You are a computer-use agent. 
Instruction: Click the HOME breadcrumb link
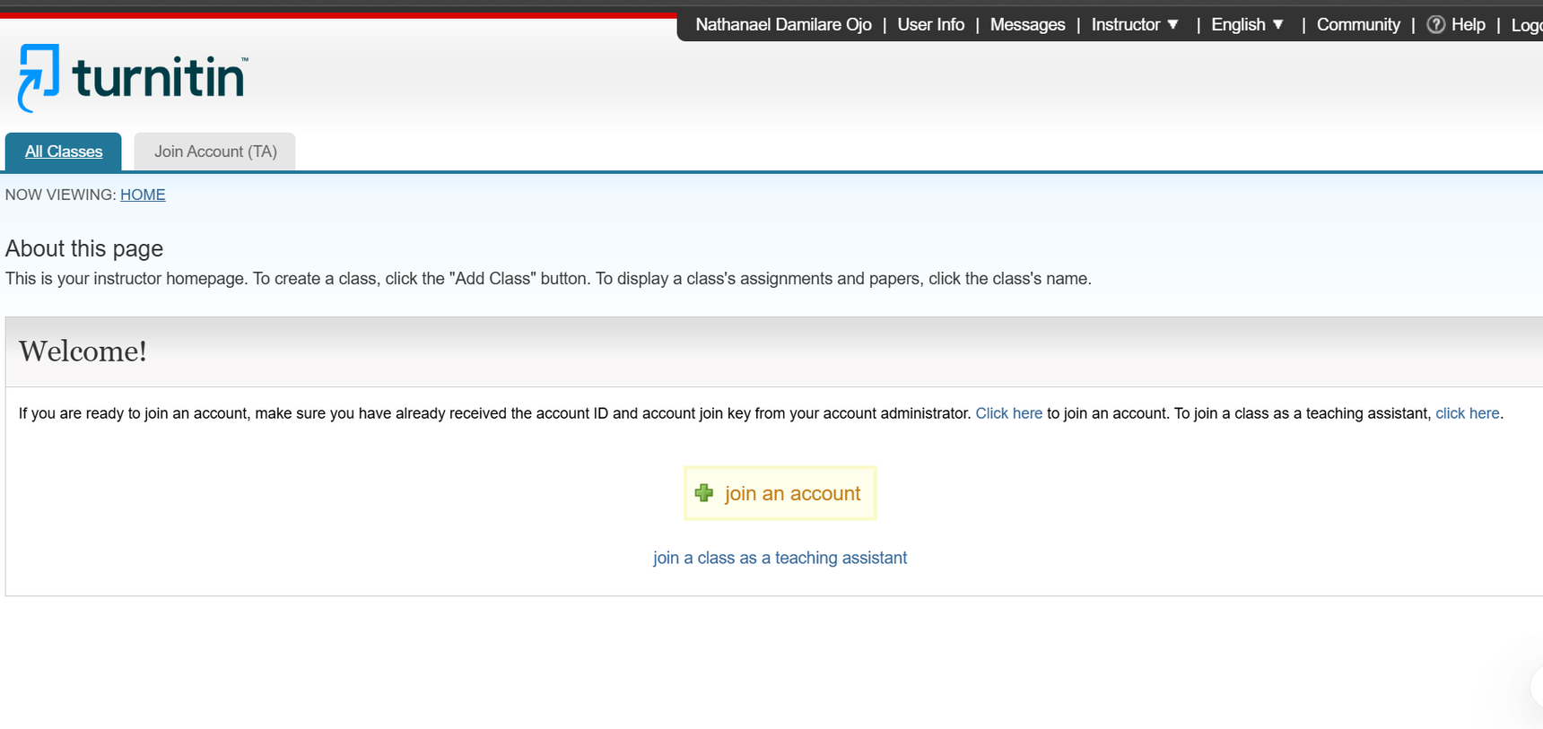coord(143,195)
